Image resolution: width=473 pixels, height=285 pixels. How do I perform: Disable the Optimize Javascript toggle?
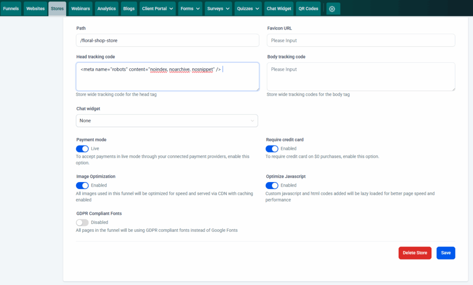273,185
